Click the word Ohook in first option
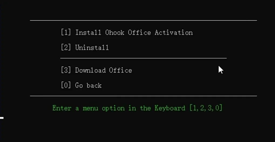 (x=115, y=33)
